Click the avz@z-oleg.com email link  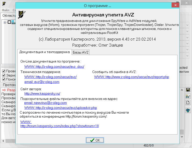(x=42, y=82)
